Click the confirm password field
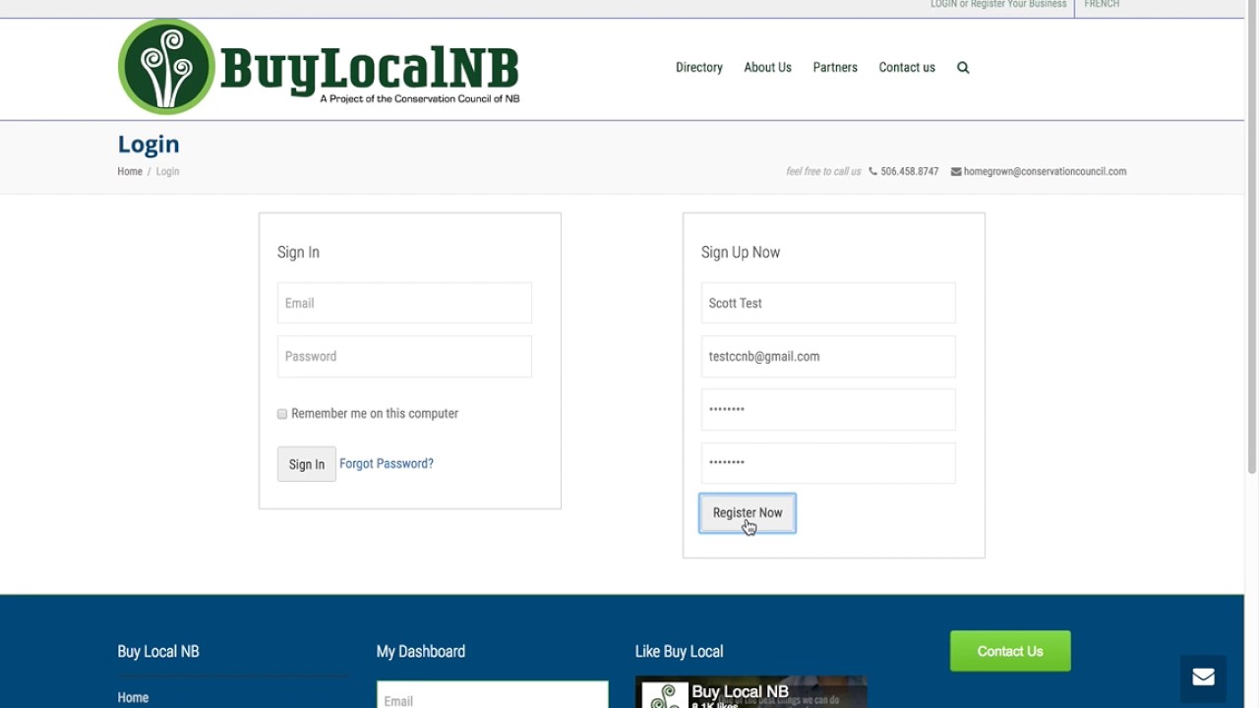Image resolution: width=1259 pixels, height=708 pixels. coord(828,462)
